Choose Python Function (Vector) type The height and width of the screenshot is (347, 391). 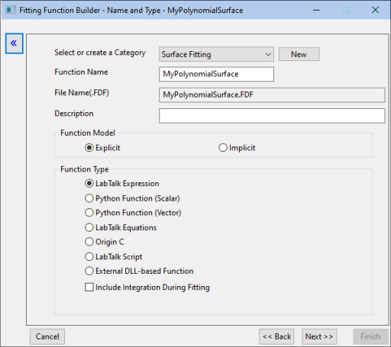pyautogui.click(x=133, y=213)
